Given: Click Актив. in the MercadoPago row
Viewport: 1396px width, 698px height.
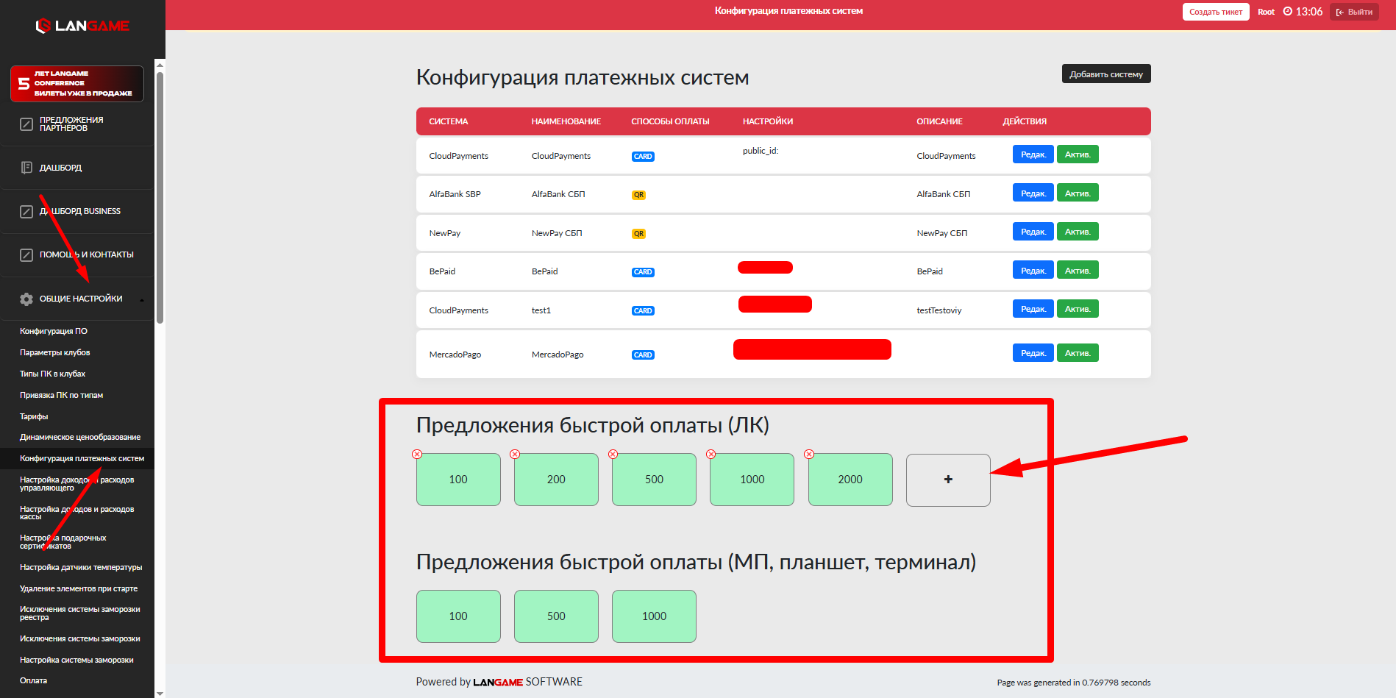Looking at the screenshot, I should point(1078,353).
